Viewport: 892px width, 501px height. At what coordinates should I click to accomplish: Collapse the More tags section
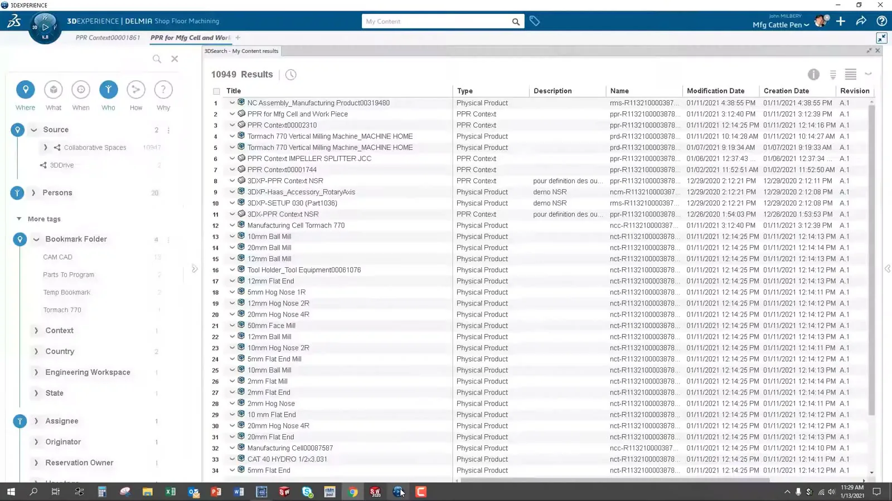19,219
